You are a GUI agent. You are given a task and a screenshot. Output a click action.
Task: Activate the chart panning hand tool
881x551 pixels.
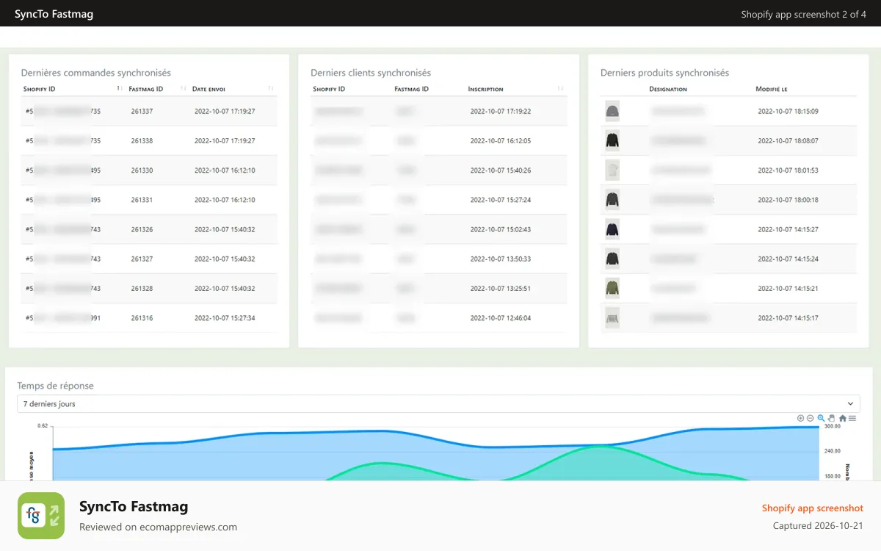tap(832, 418)
